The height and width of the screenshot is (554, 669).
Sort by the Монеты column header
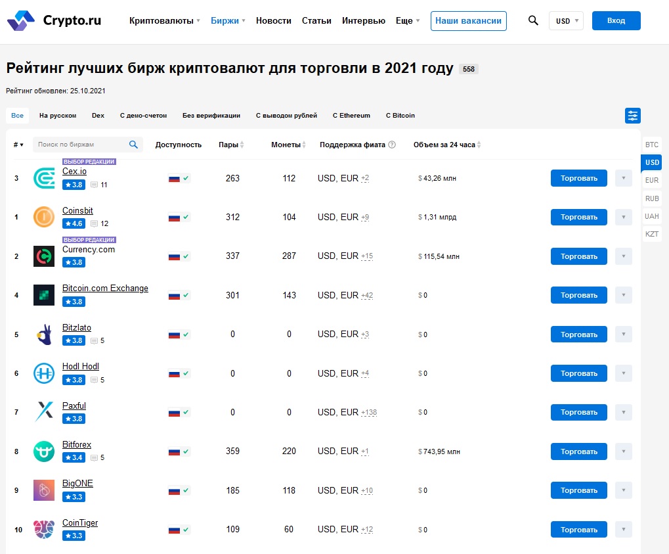coord(288,145)
